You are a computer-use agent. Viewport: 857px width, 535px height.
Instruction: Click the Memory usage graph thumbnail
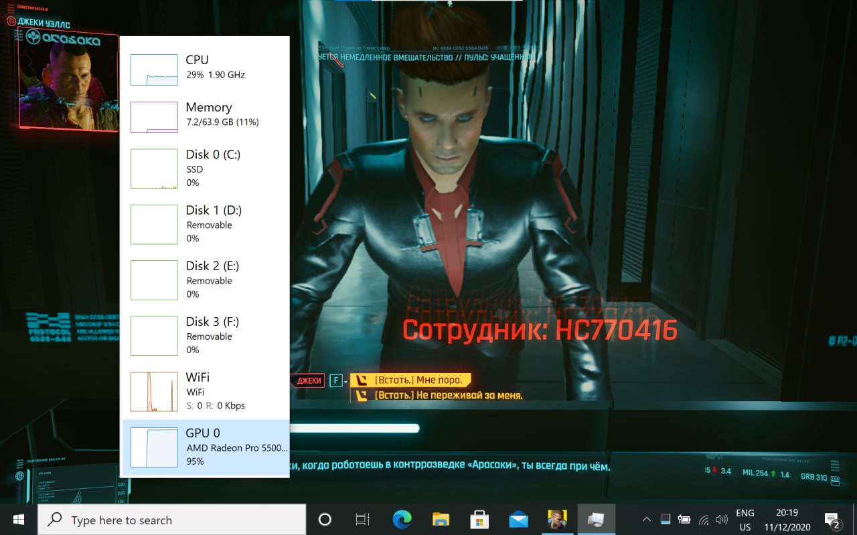[154, 117]
